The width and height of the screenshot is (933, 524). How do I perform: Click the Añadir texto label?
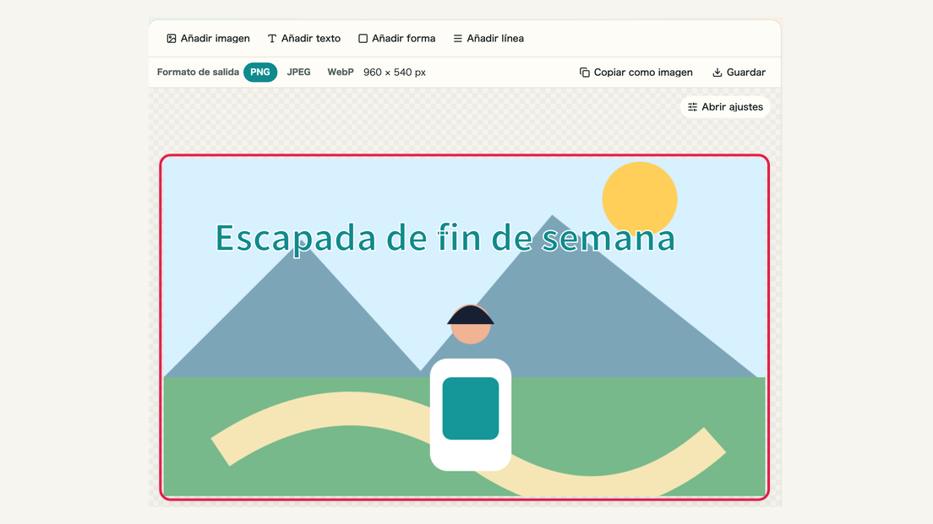[x=311, y=39]
